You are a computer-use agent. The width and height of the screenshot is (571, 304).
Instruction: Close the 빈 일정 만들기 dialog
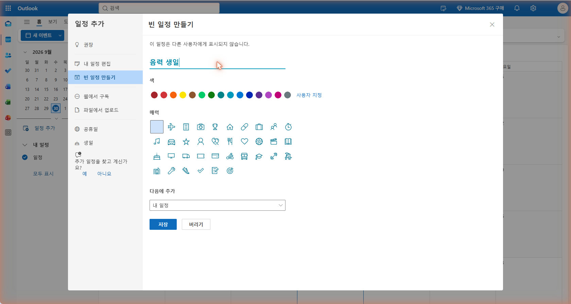[x=492, y=25]
